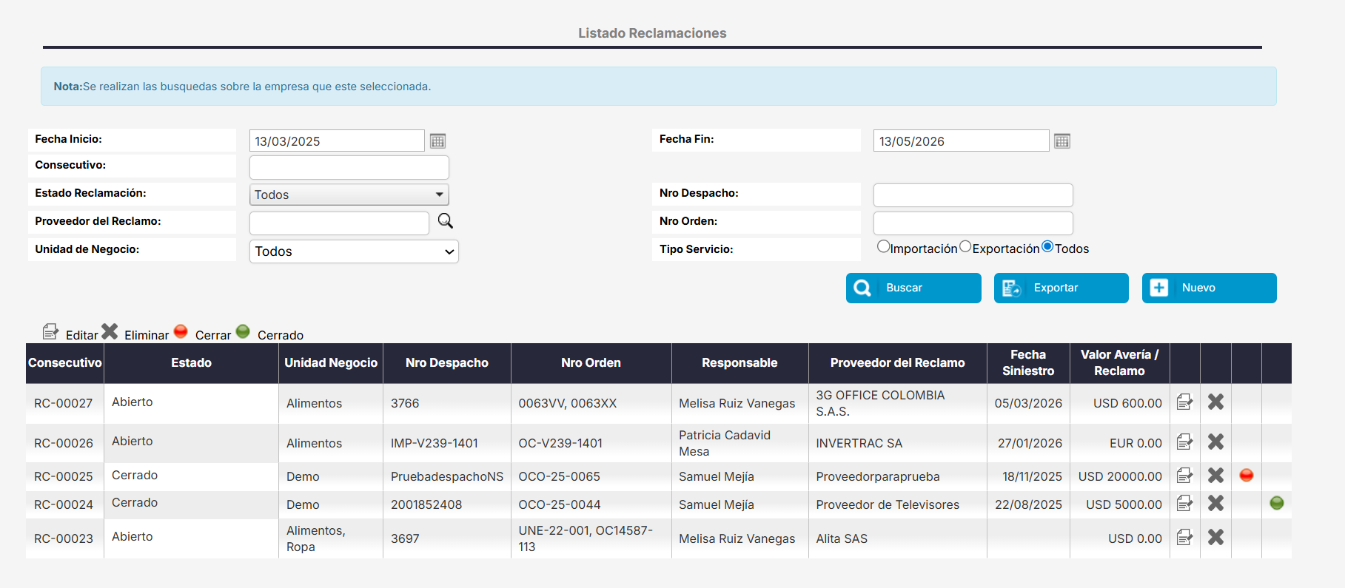Select the Importación radio button

pos(883,247)
